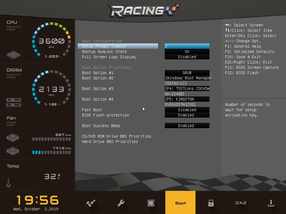Select the Bootup NumLock State label
The width and height of the screenshot is (286, 214).
click(104, 52)
